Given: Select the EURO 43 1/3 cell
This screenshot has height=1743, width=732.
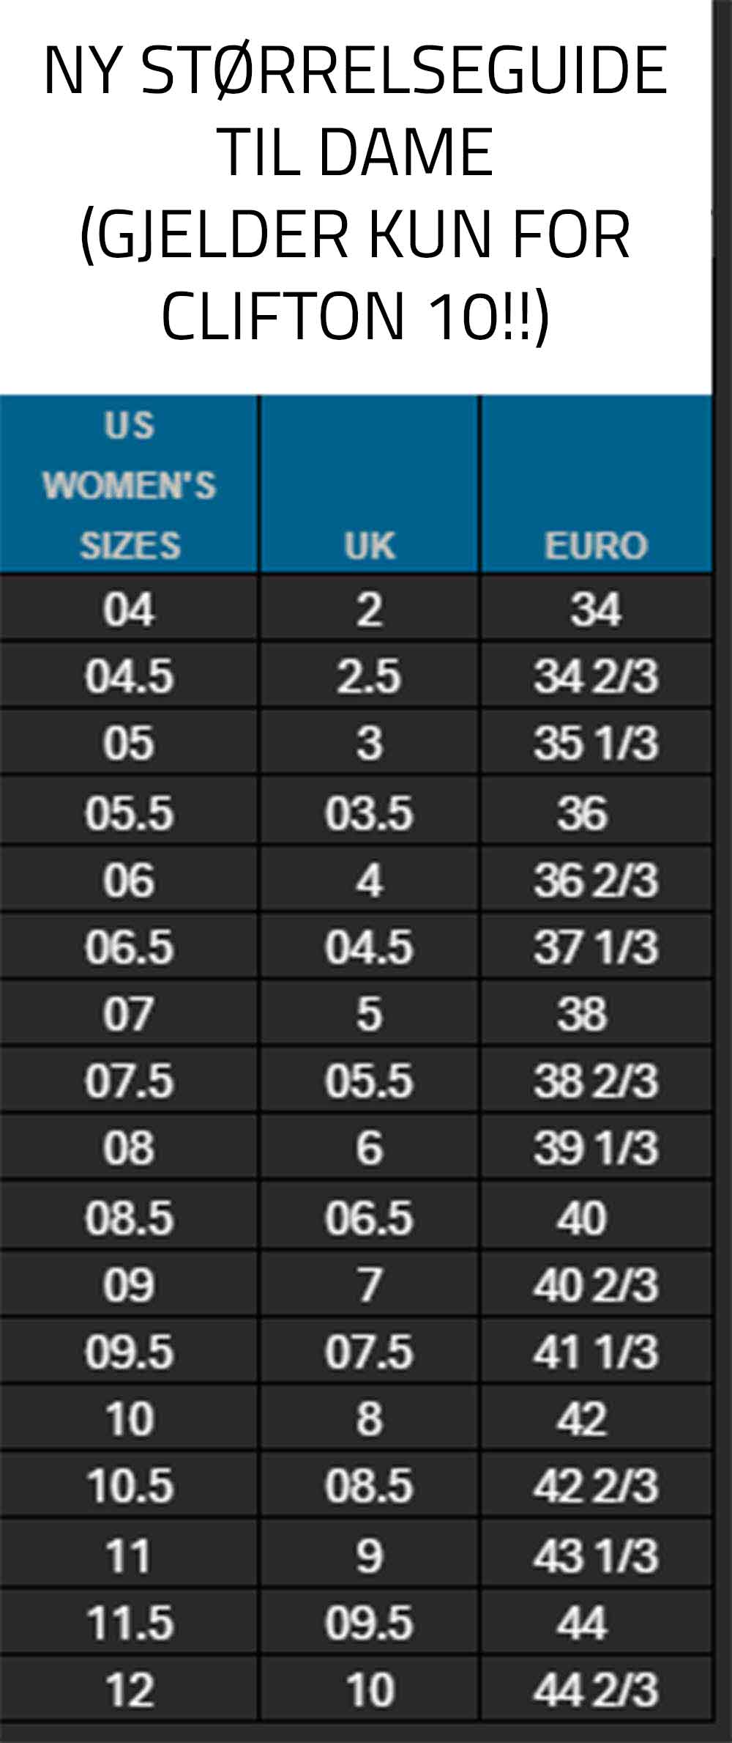Looking at the screenshot, I should point(597,1555).
